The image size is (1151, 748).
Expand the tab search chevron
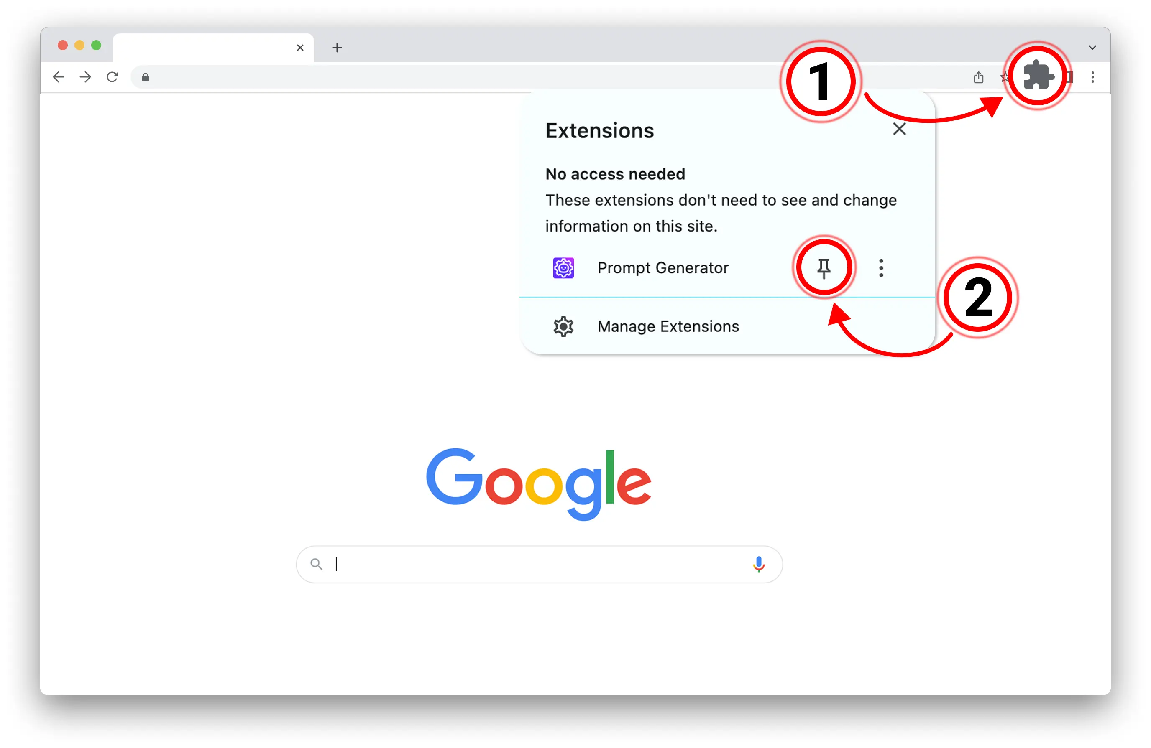click(x=1092, y=47)
